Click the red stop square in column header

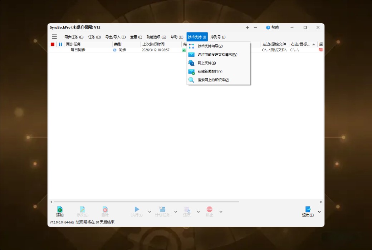tap(53, 44)
